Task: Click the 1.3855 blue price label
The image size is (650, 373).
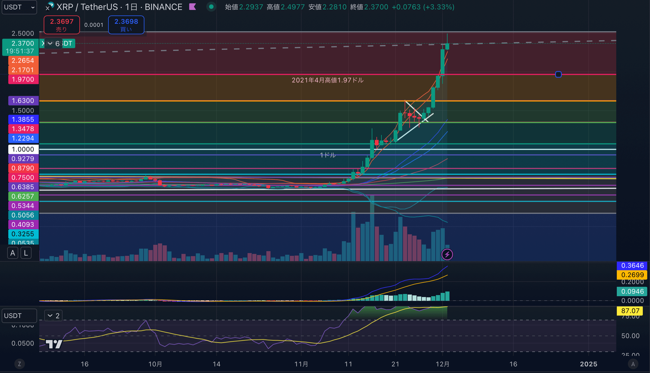Action: (x=23, y=119)
